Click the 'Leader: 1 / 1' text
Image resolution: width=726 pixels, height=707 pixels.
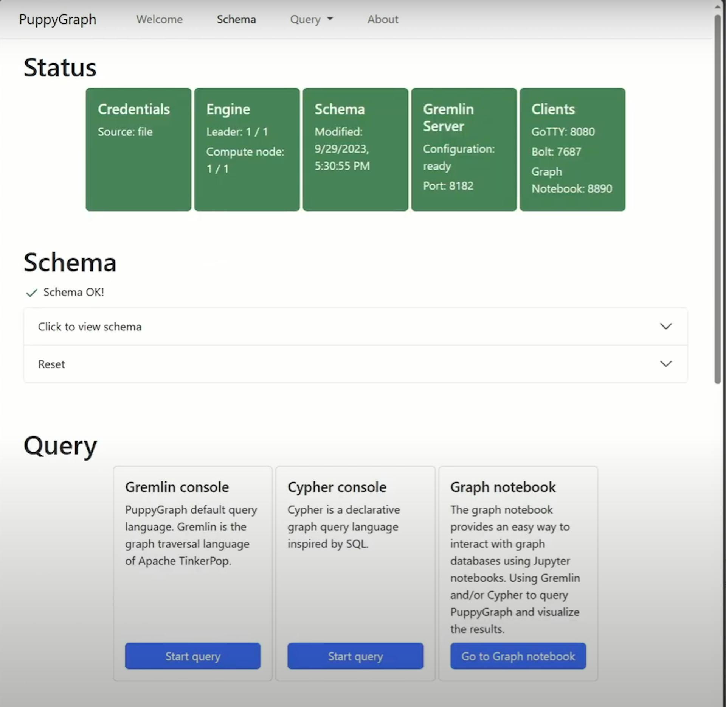click(x=237, y=132)
